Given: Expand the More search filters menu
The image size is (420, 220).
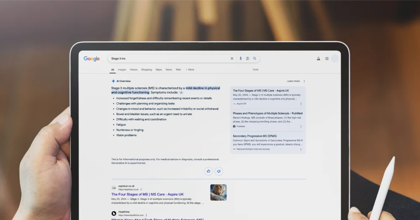Looking at the screenshot, I should tap(190, 69).
